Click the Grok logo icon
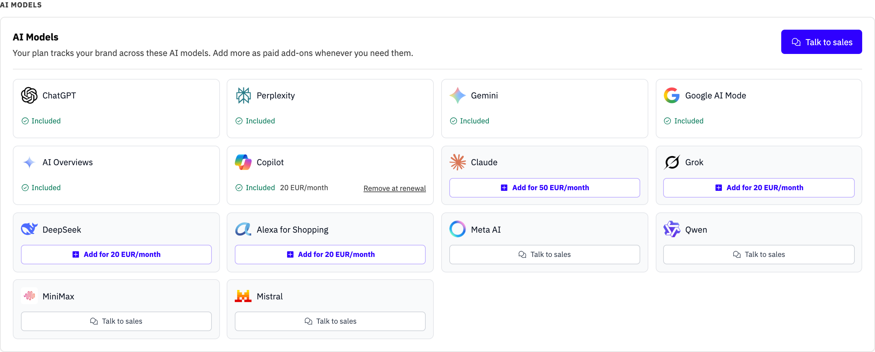 672,162
